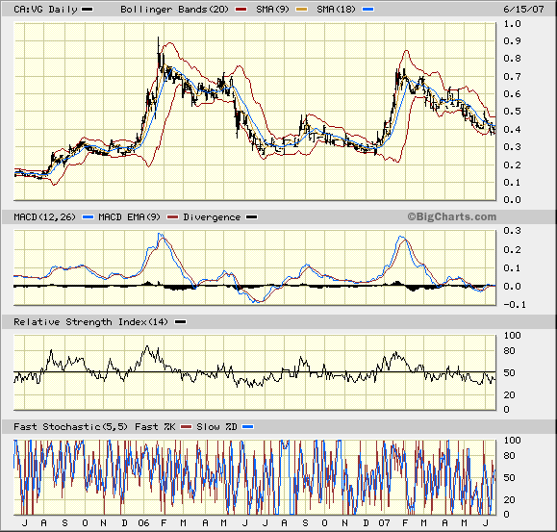Click the 06 year marker on time axis
Screen dimensions: 557x532
point(144,523)
